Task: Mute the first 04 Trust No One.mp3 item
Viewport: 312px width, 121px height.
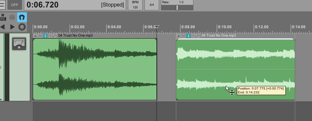Action: (x=40, y=36)
